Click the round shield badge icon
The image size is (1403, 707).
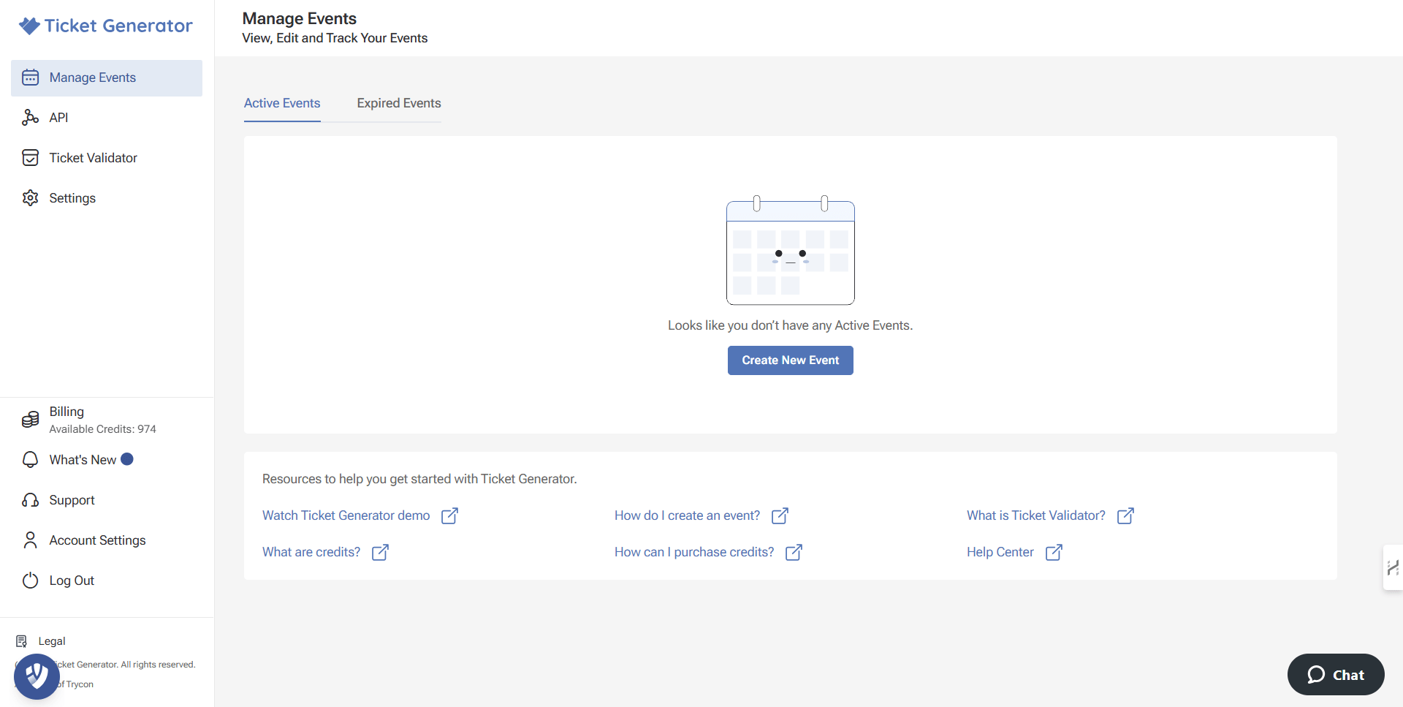click(x=37, y=676)
